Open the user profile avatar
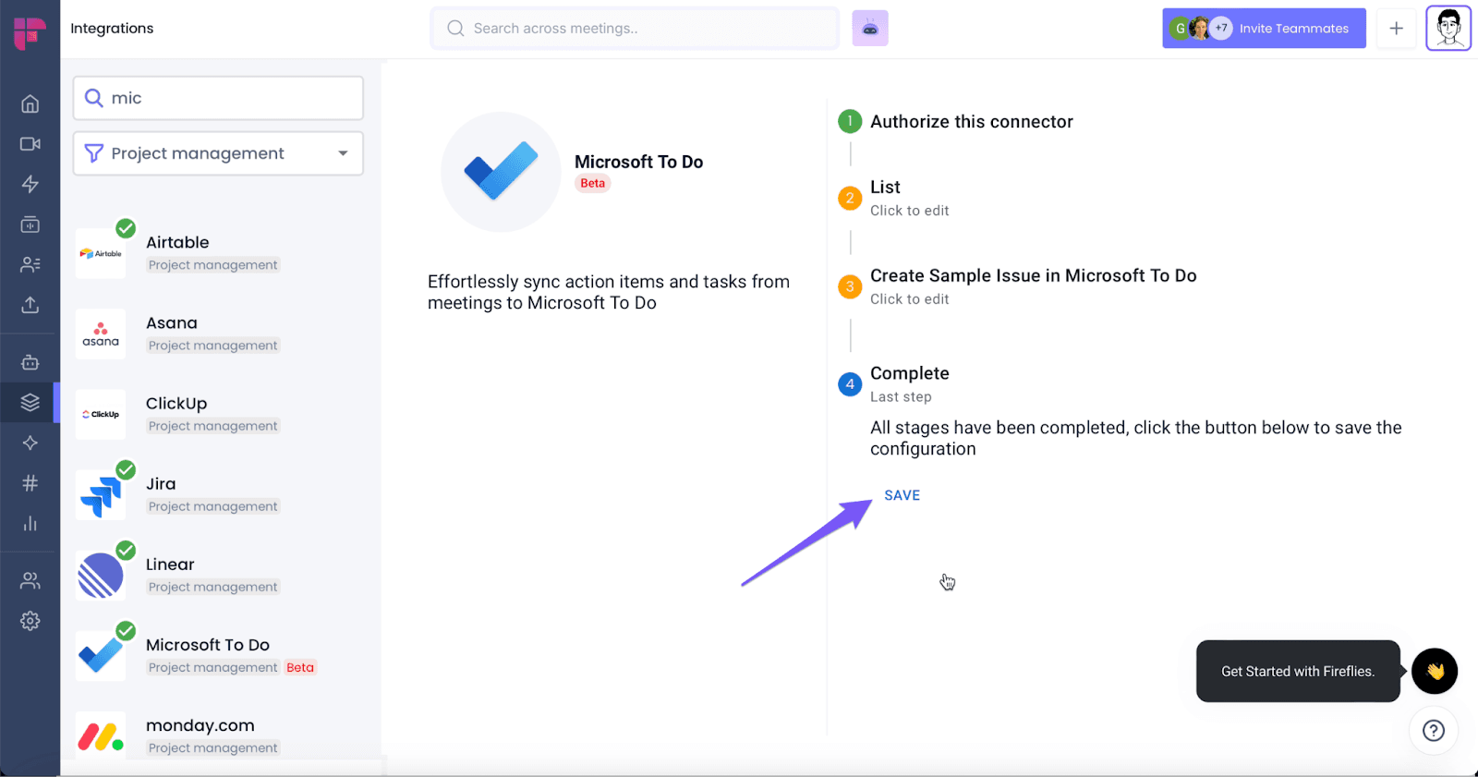1478x777 pixels. pos(1448,29)
